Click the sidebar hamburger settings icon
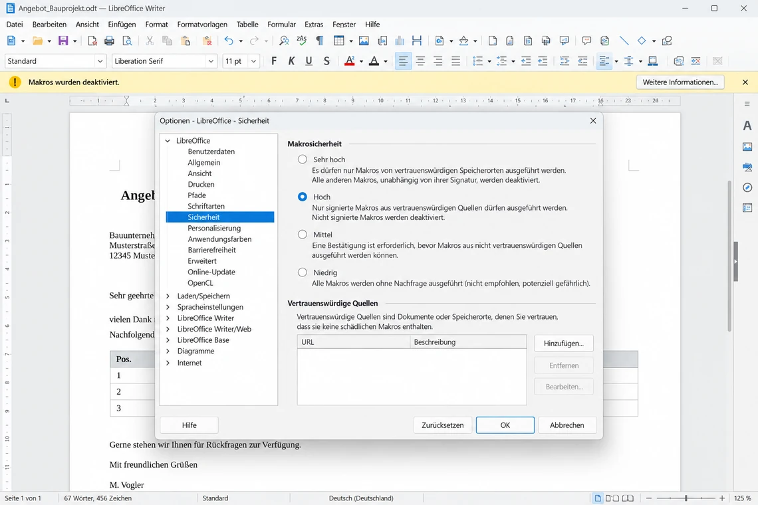 point(747,104)
